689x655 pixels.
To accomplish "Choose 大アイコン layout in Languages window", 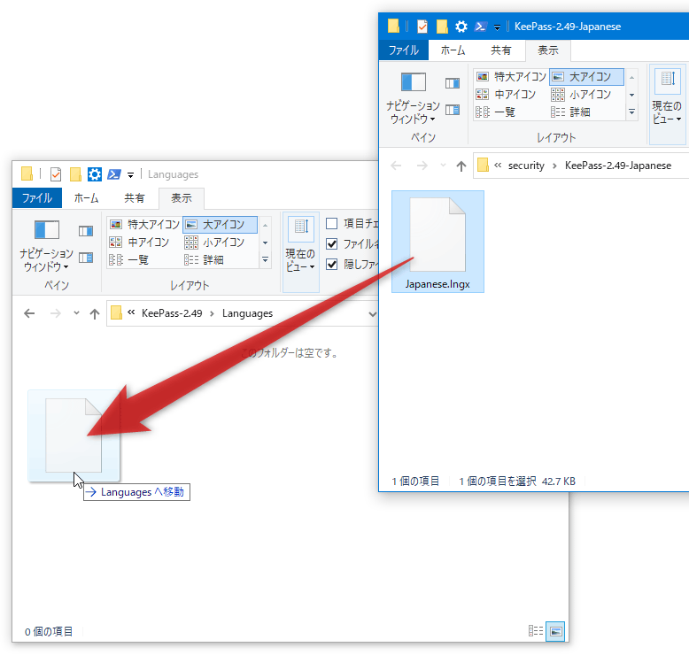I will coord(221,225).
